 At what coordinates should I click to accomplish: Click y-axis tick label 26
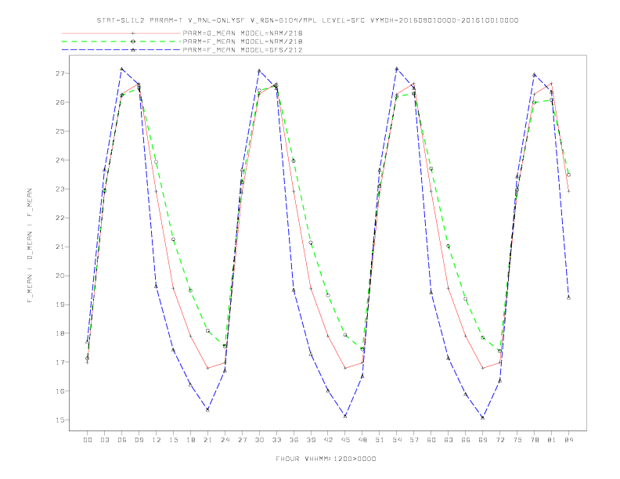[x=59, y=103]
